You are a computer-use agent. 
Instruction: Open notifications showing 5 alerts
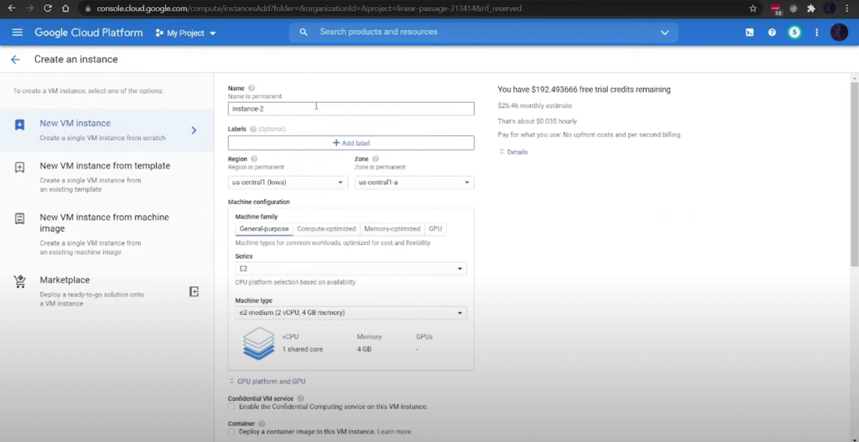point(794,32)
